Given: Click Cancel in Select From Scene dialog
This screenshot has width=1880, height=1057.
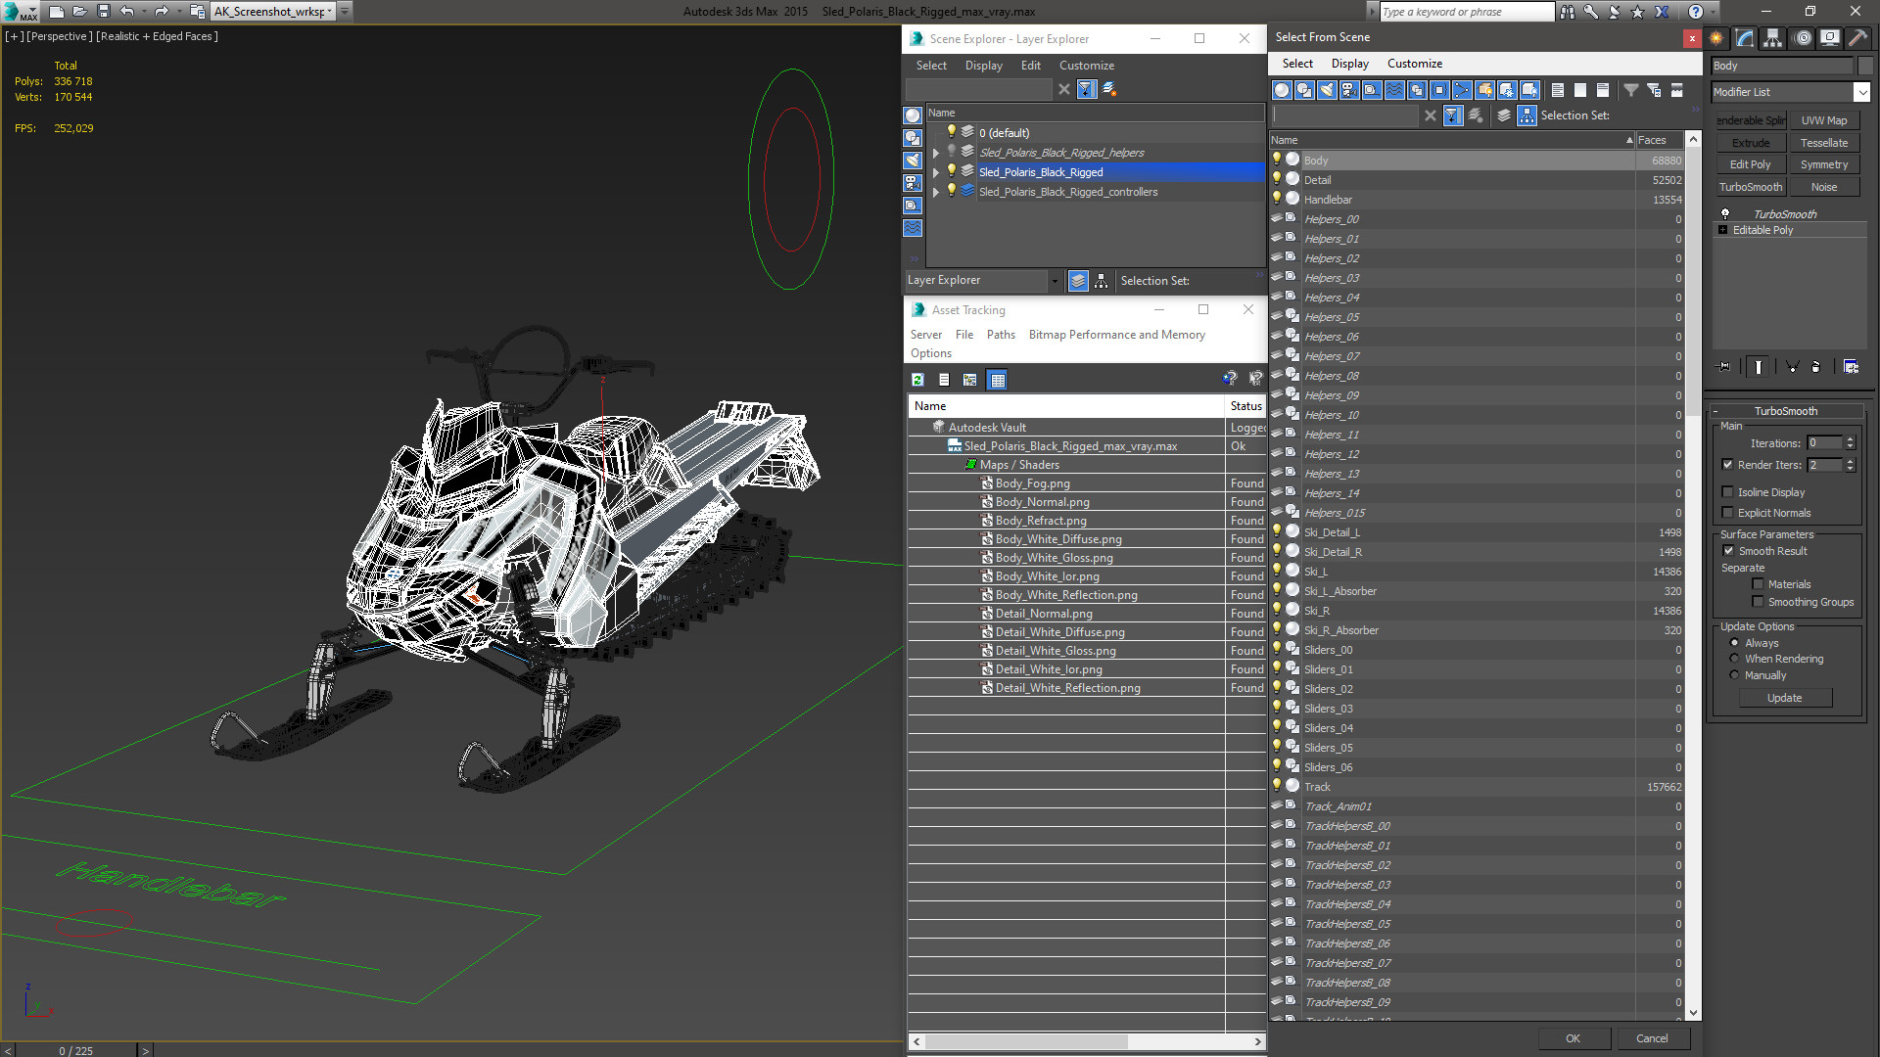Looking at the screenshot, I should click(x=1652, y=1038).
